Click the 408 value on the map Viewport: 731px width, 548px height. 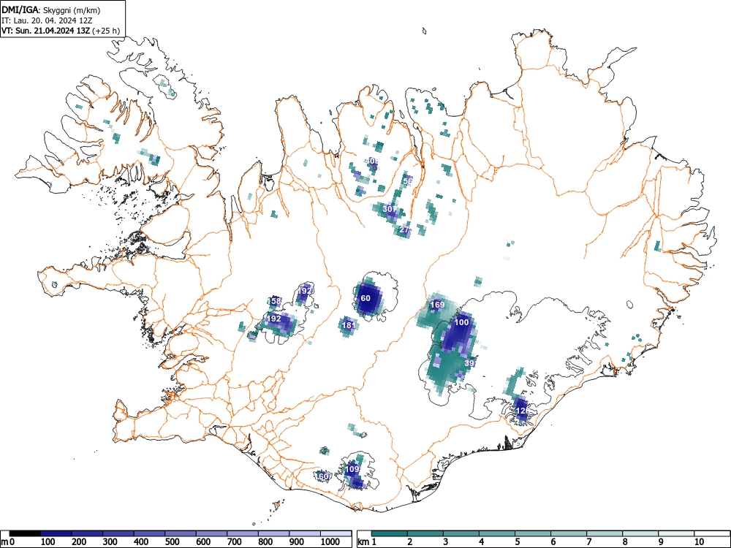click(x=371, y=161)
